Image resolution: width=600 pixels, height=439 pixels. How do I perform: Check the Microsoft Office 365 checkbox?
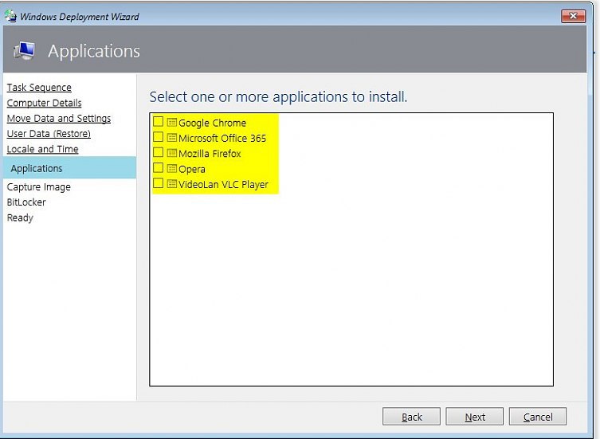pos(158,137)
